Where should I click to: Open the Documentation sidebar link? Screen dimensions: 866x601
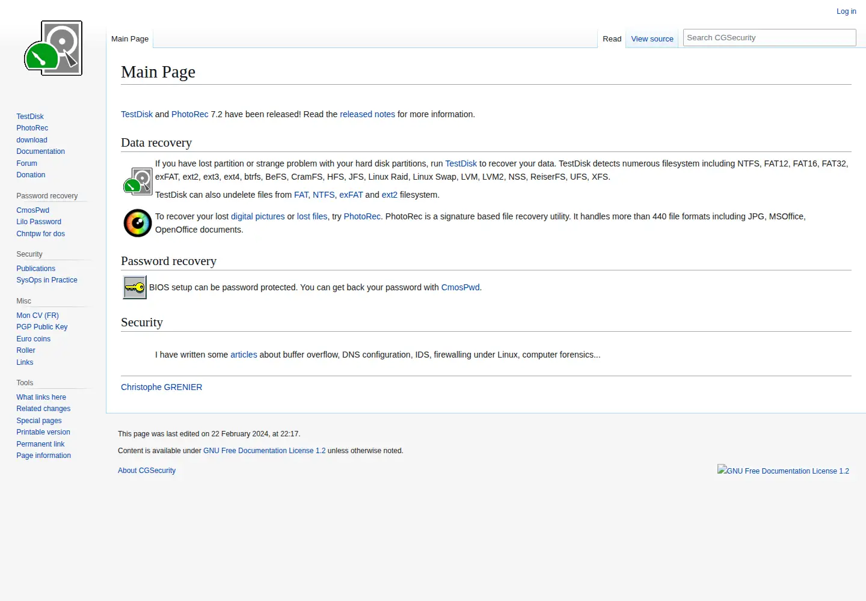click(41, 151)
